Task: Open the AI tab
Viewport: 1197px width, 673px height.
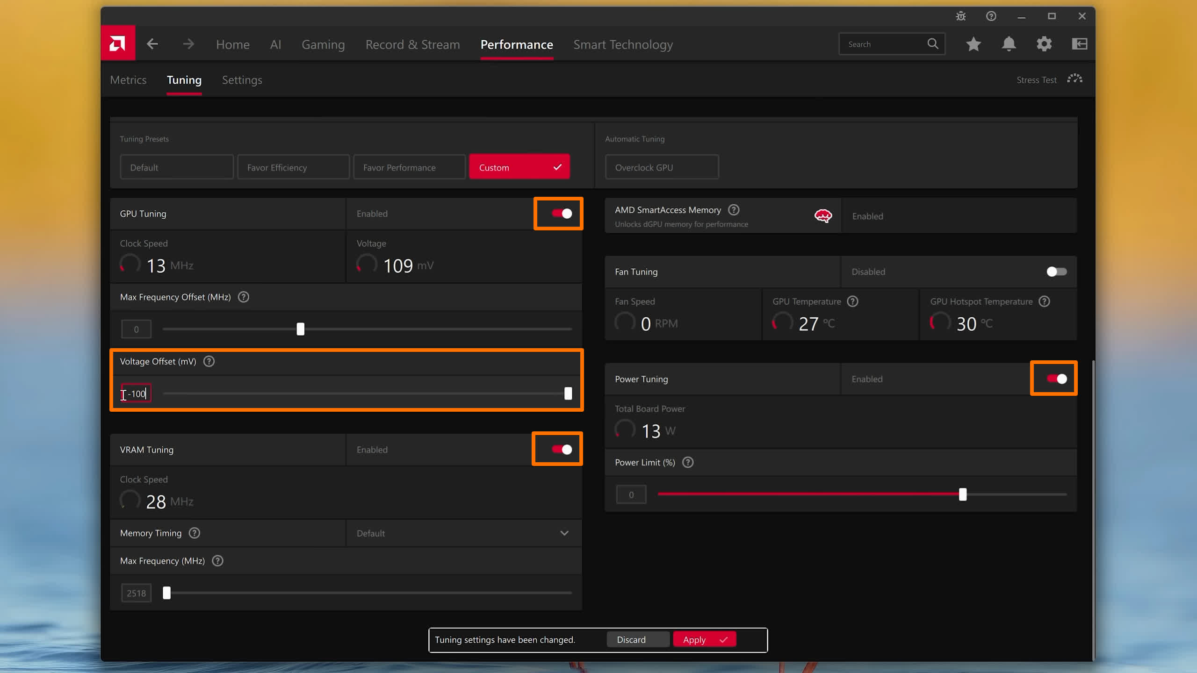Action: click(x=275, y=44)
